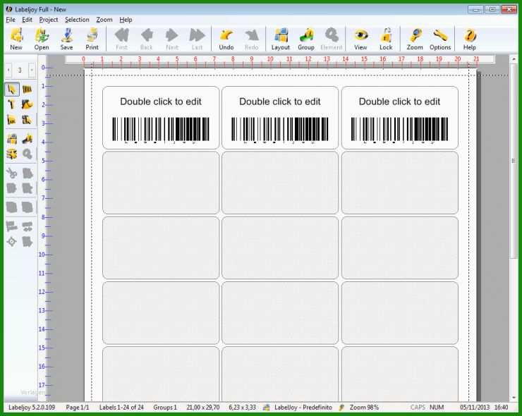
Task: Open the Selection menu
Action: coord(77,20)
